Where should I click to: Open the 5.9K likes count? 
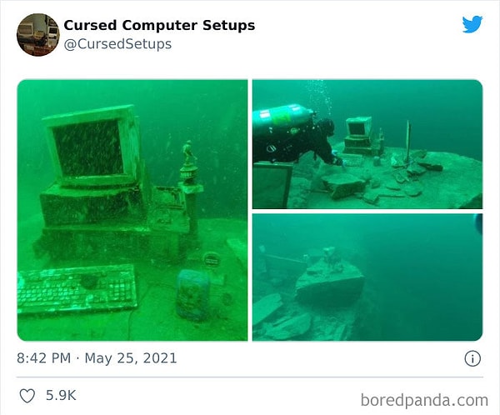pyautogui.click(x=61, y=396)
